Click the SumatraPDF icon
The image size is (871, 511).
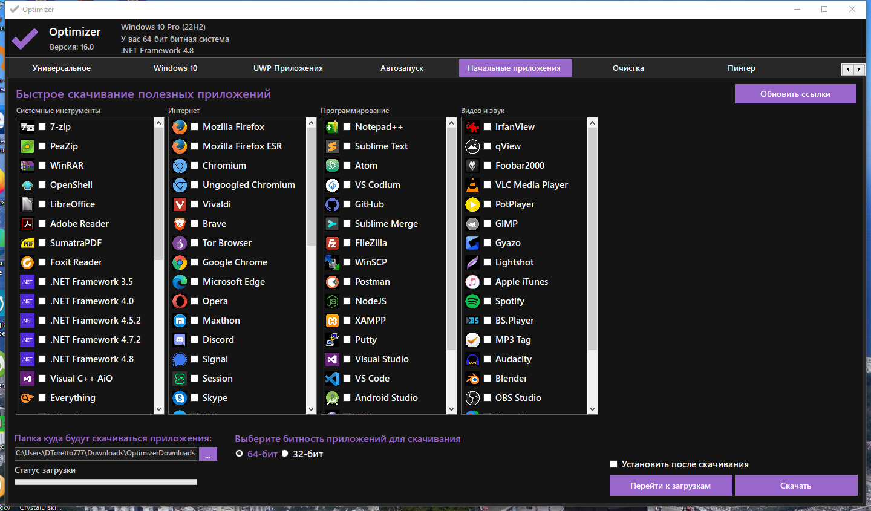coord(27,243)
